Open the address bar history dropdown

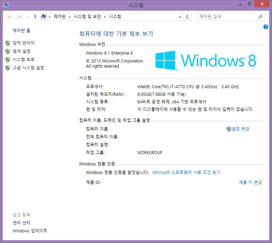[x=180, y=17]
